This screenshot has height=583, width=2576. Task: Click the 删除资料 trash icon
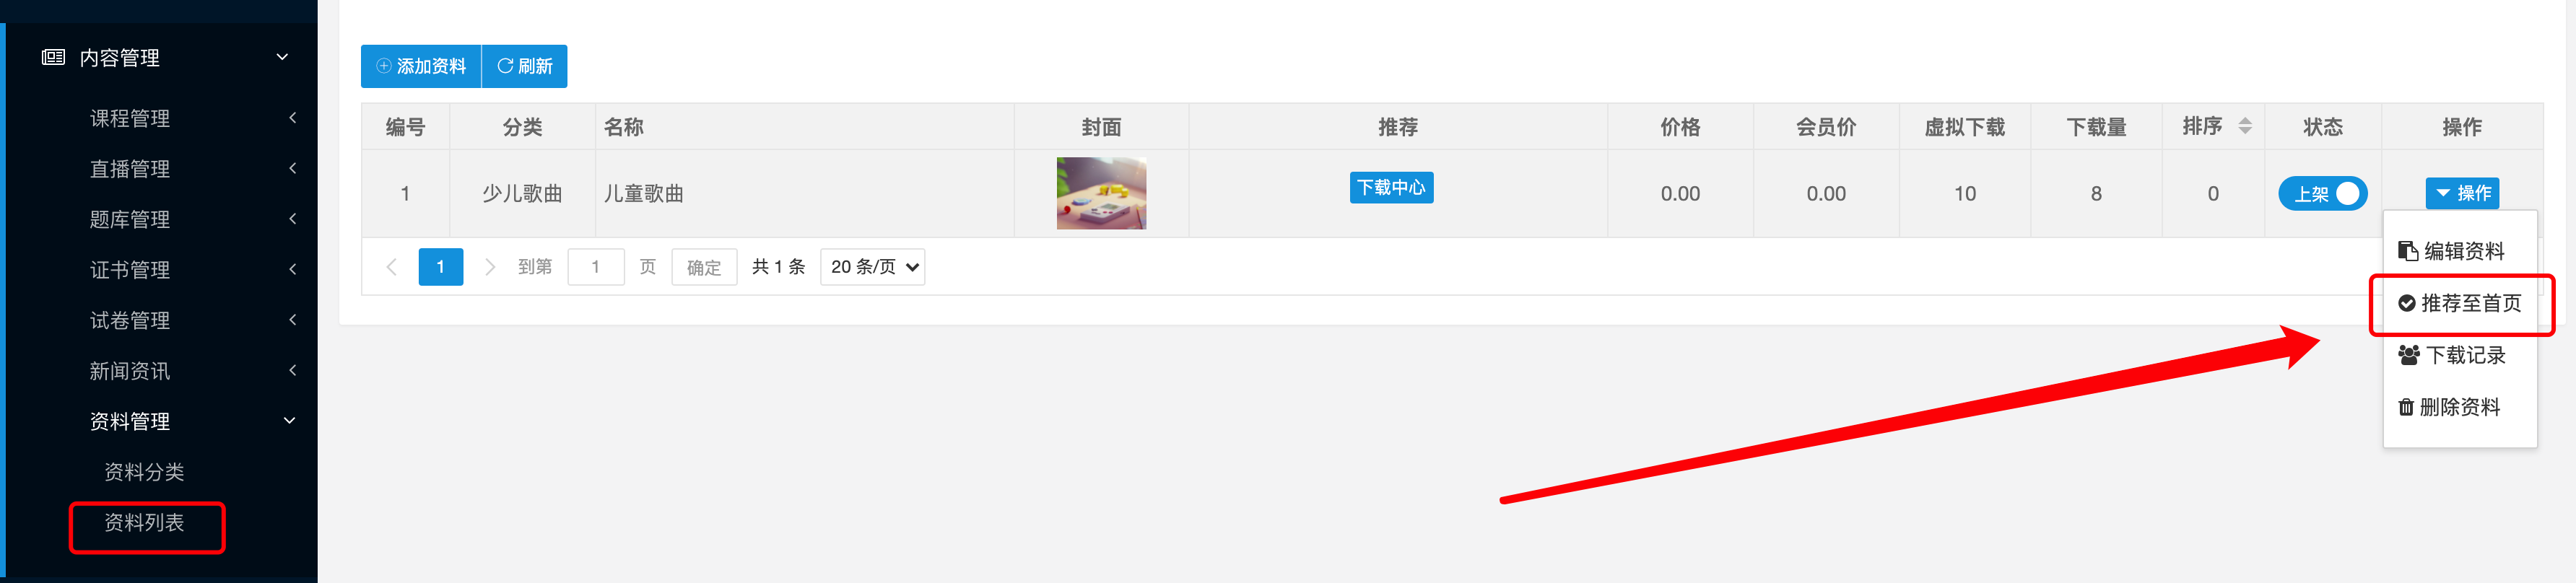[x=2405, y=407]
